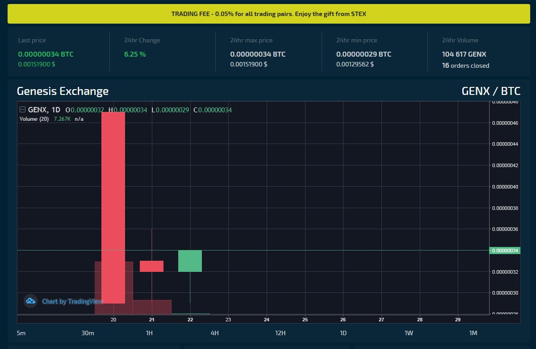Click the Volume (20) indicator label
536x349 pixels.
click(34, 119)
